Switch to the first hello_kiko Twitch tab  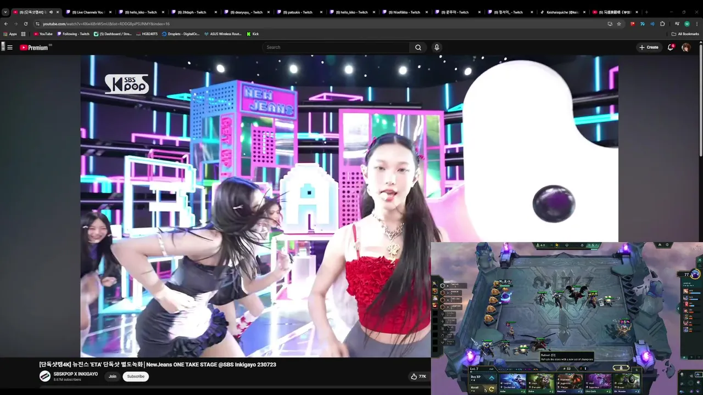[141, 12]
